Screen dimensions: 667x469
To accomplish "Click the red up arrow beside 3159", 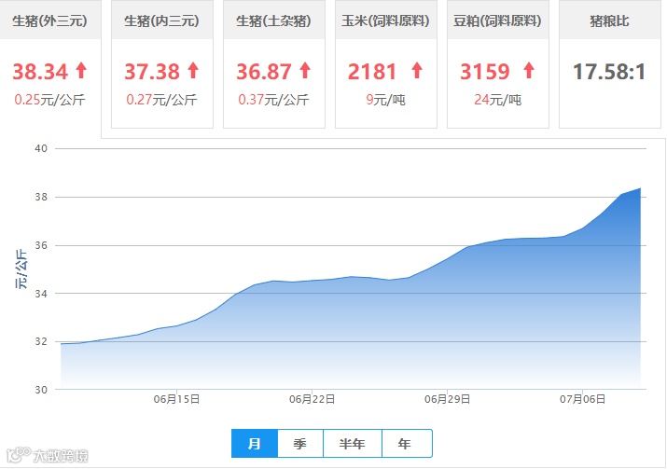I will tap(529, 71).
